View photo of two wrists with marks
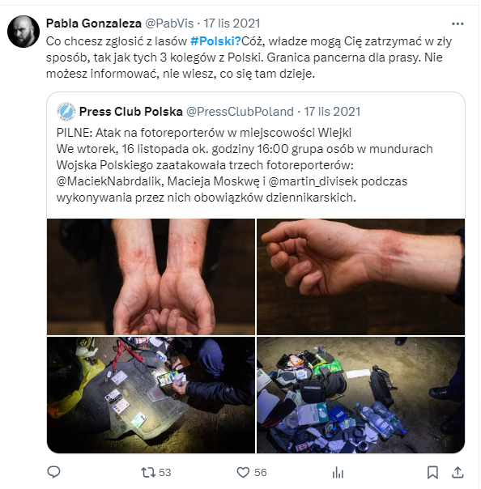 [x=151, y=277]
